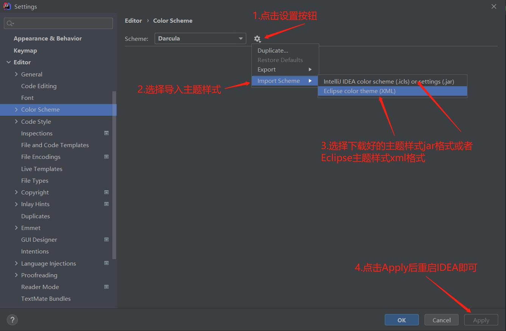Click the Copyright project-level icon
The width and height of the screenshot is (506, 331).
(x=106, y=192)
